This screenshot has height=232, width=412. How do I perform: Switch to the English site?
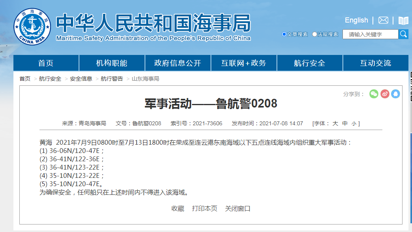click(x=356, y=20)
